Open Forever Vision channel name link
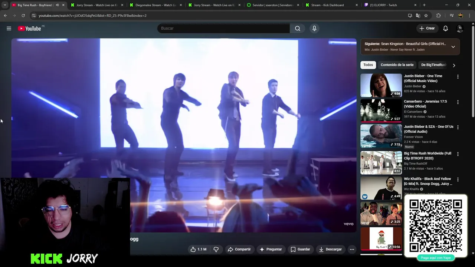This screenshot has width=475, height=267. point(413,137)
